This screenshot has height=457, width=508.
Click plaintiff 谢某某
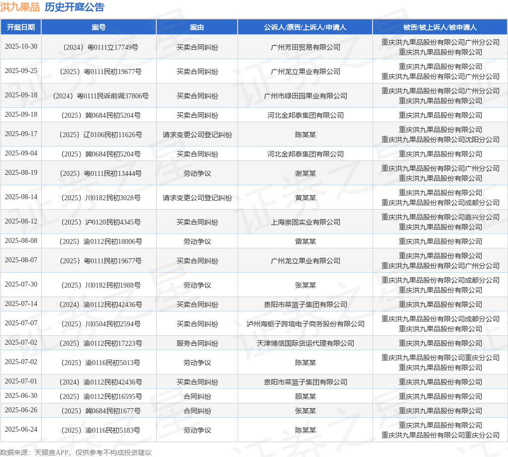[x=306, y=173]
